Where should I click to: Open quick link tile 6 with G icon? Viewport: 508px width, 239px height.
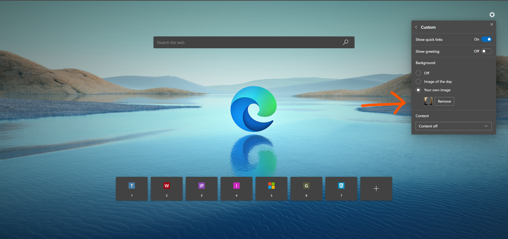(x=306, y=189)
